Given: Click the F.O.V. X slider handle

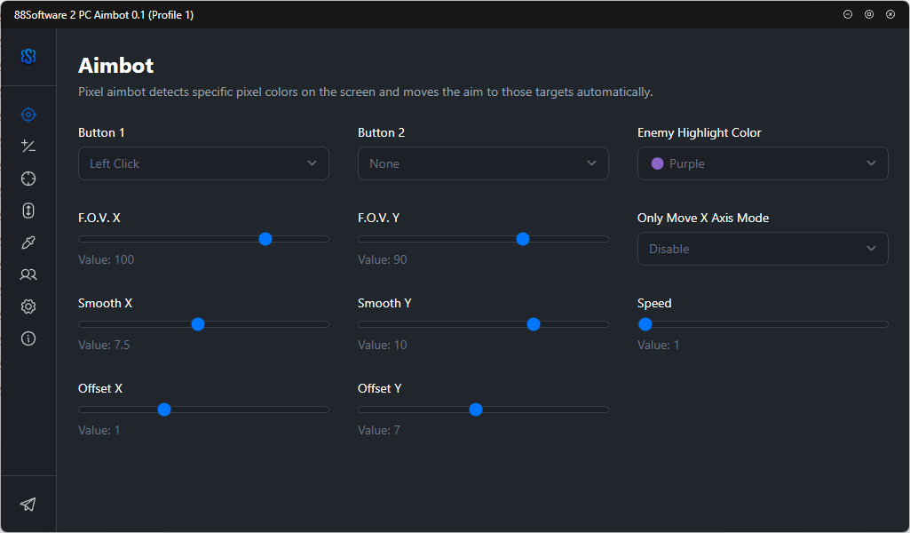Looking at the screenshot, I should coord(265,239).
